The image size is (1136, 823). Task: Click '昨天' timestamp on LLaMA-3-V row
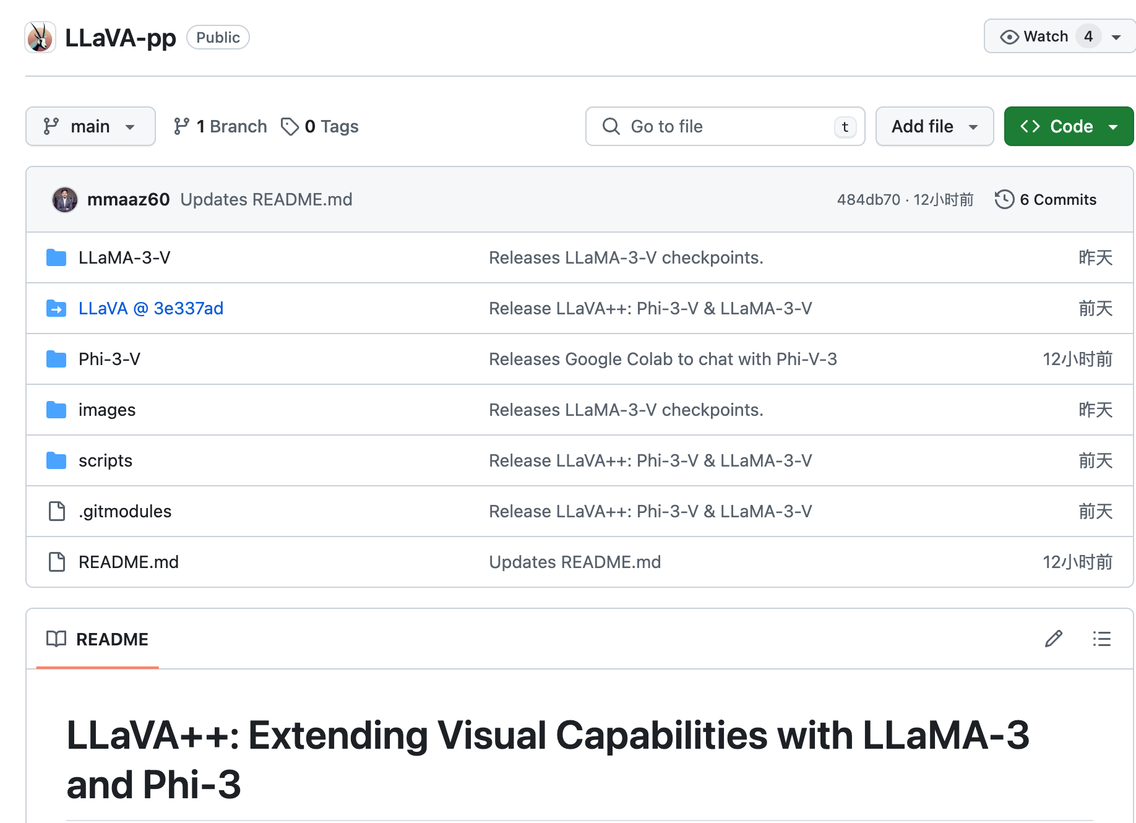(x=1096, y=257)
